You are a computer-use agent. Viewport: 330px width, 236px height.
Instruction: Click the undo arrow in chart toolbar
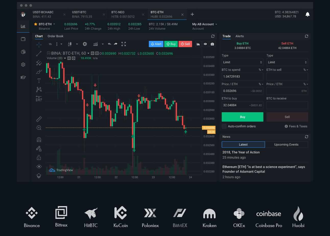coord(109,44)
